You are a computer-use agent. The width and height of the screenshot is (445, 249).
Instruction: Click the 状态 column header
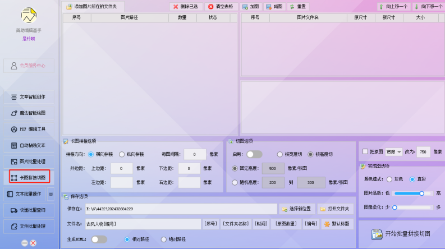pos(213,17)
